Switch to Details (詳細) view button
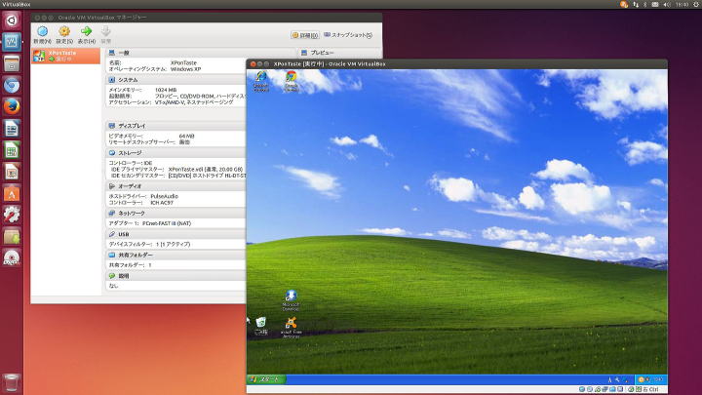The width and height of the screenshot is (702, 395). (305, 35)
